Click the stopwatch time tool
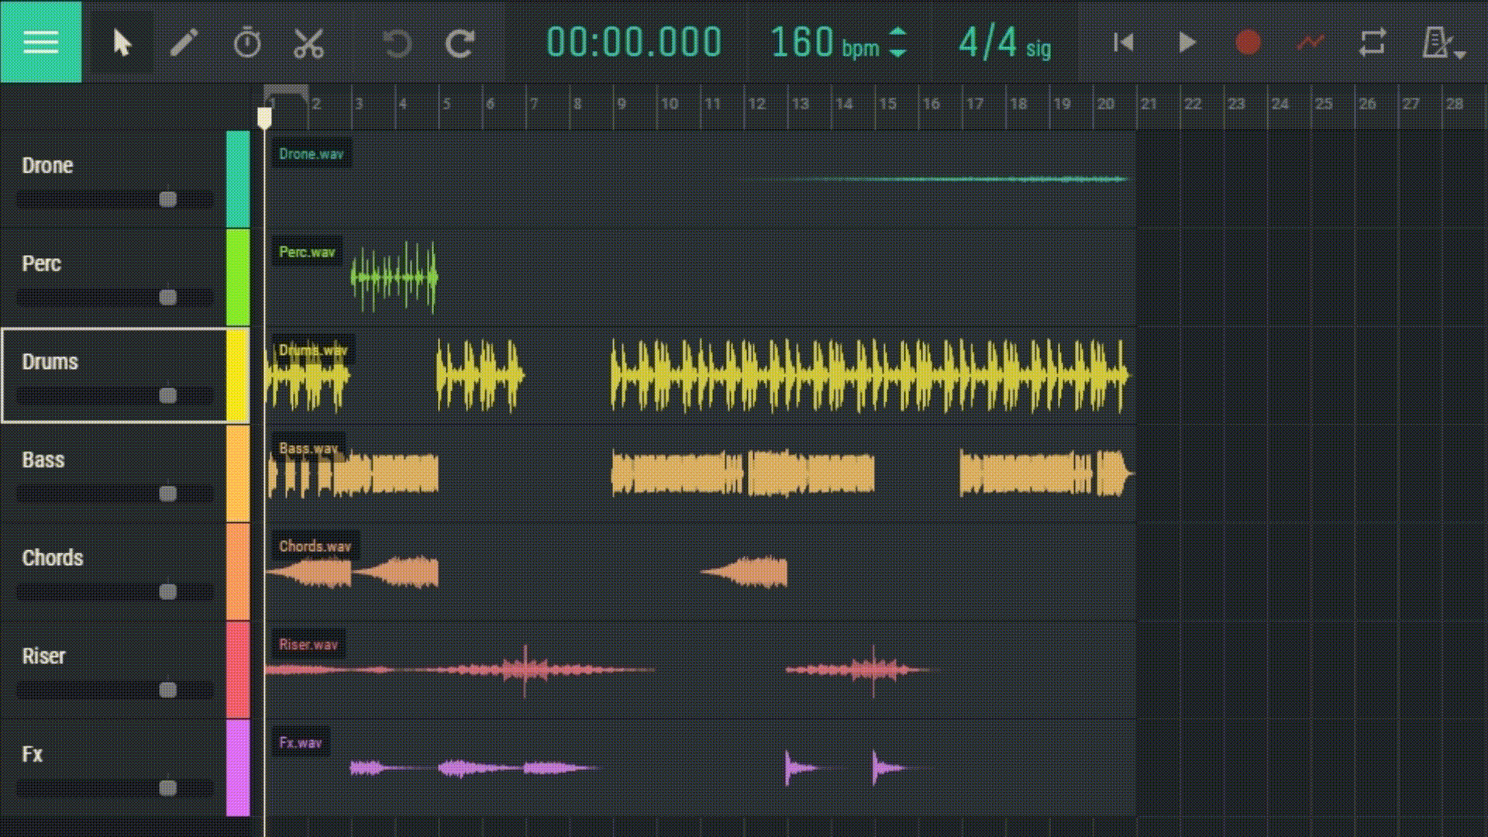 point(247,43)
